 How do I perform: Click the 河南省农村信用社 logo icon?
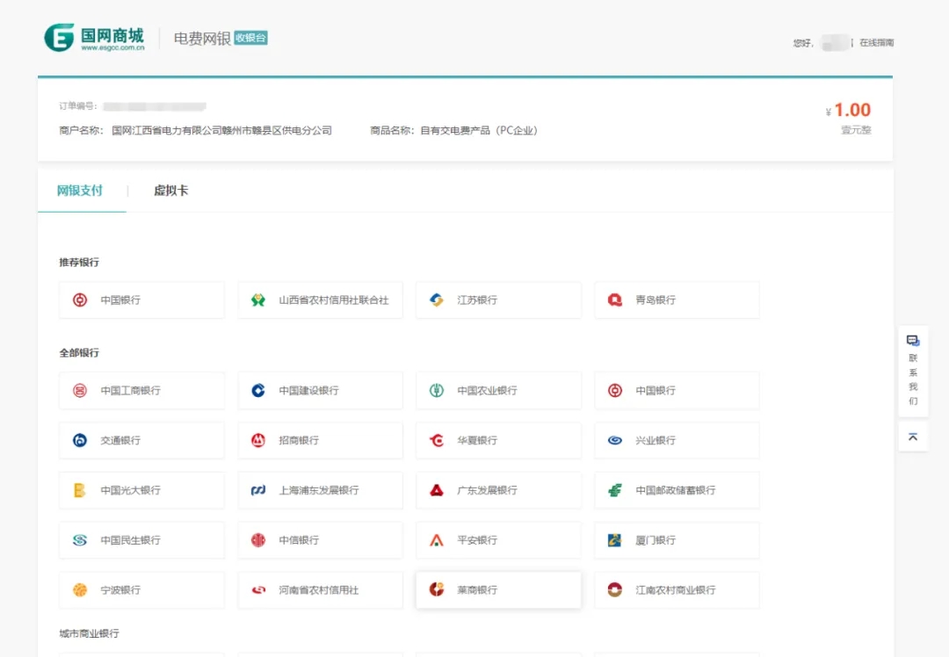258,590
